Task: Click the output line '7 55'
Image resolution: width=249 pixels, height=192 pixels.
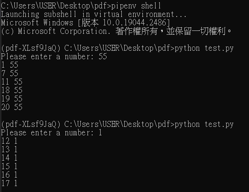Action: [10, 73]
